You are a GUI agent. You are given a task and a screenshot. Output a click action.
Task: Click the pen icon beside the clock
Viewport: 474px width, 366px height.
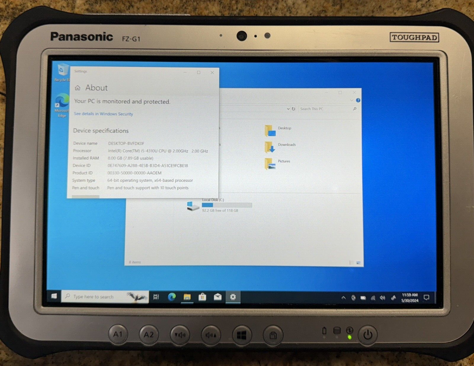[393, 298]
